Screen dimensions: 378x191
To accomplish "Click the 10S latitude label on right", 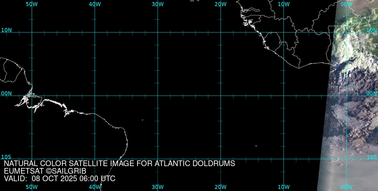I will 372,157.
